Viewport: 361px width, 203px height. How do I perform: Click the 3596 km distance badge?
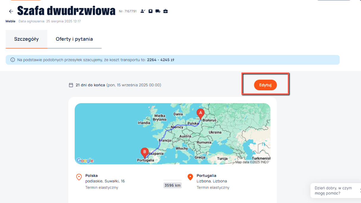172,185
